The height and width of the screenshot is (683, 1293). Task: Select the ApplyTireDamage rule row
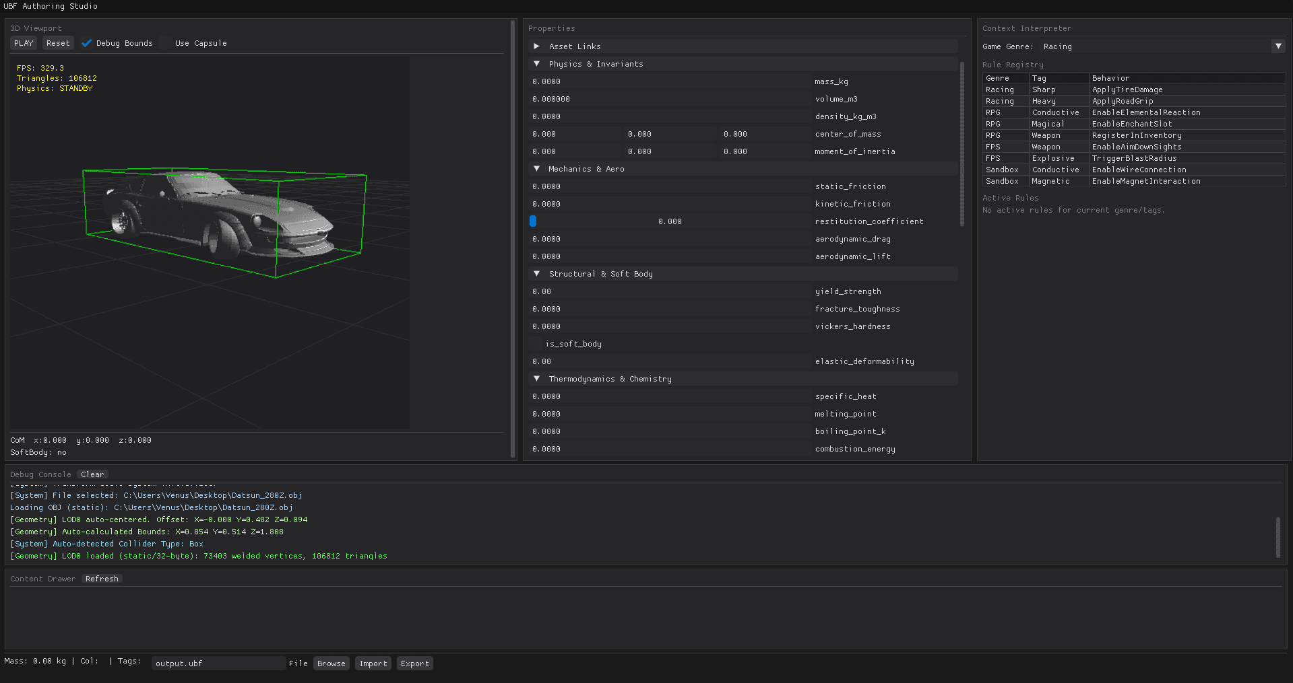pos(1132,89)
